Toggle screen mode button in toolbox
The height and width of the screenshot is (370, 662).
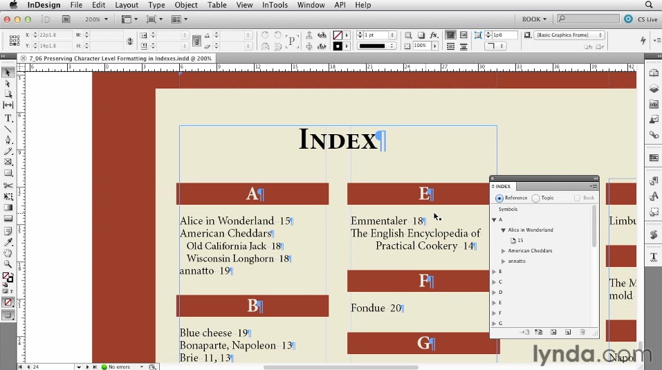pos(8,315)
